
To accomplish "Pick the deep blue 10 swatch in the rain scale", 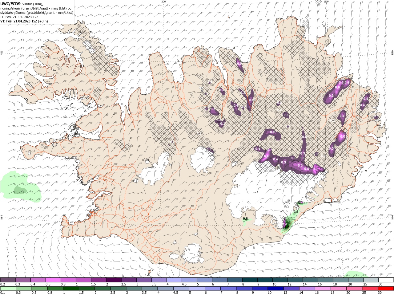I will (275, 289).
